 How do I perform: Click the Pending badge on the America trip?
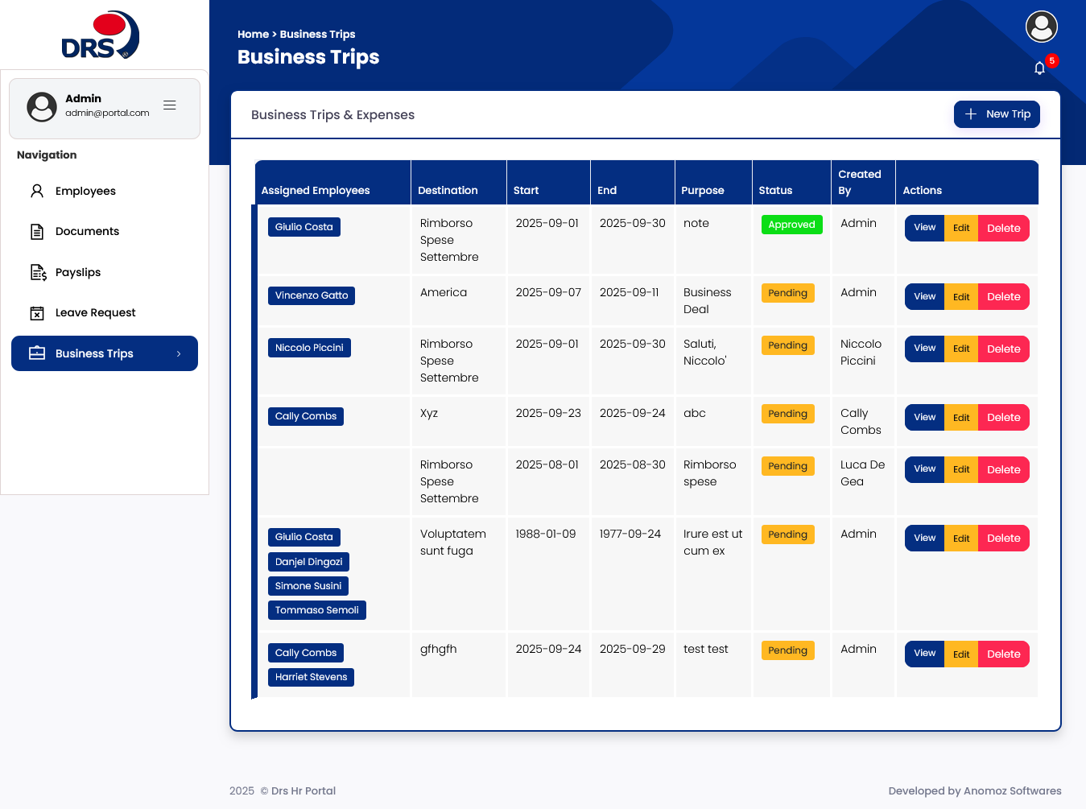coord(787,293)
